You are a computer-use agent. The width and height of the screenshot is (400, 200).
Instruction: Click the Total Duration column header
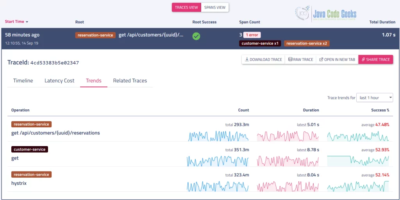click(x=382, y=22)
